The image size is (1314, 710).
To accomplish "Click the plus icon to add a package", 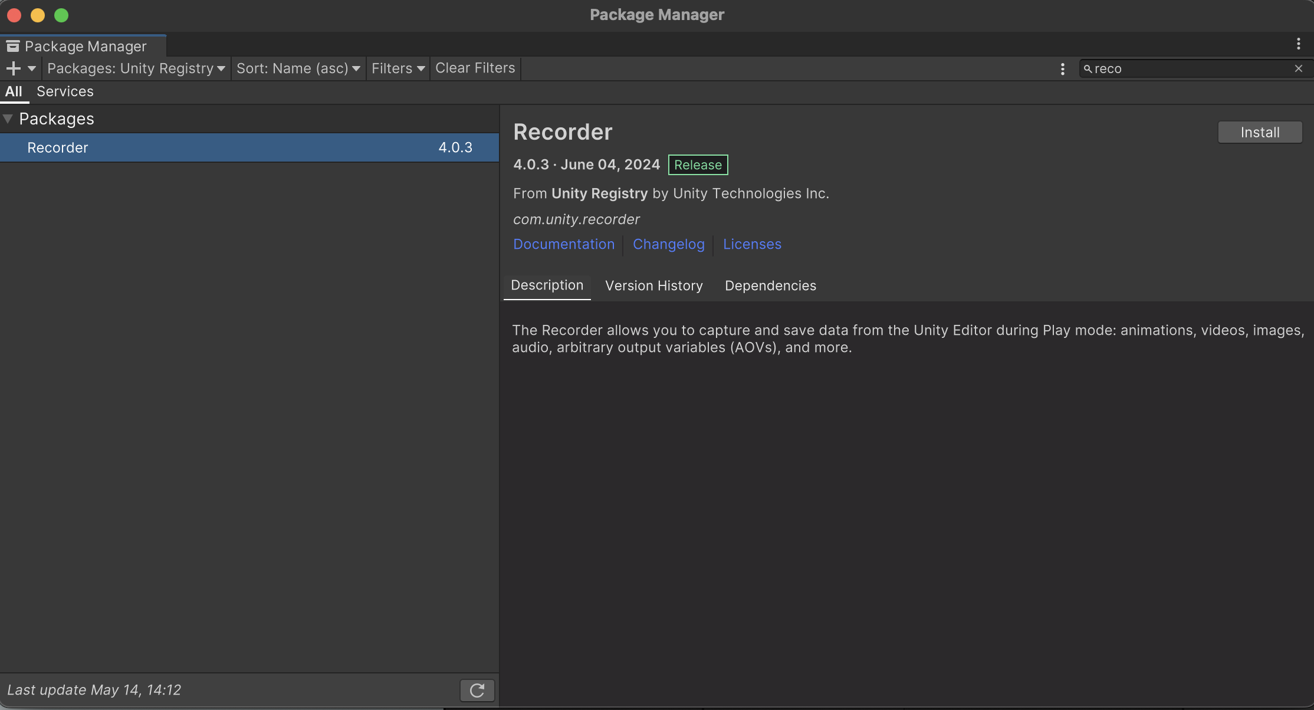I will 13,68.
